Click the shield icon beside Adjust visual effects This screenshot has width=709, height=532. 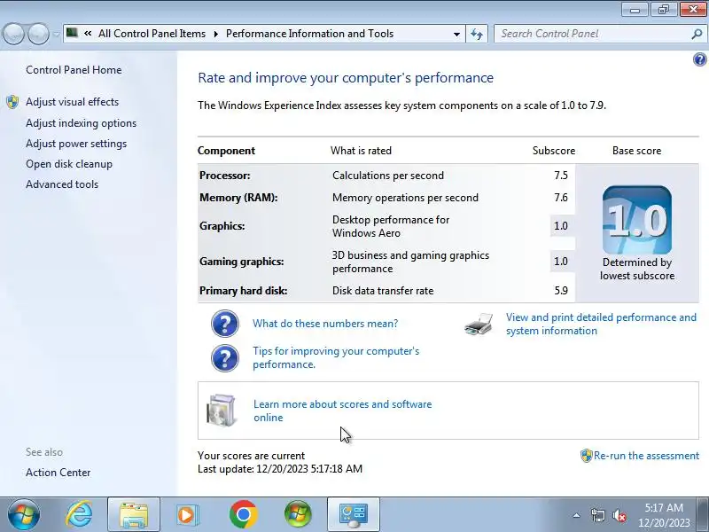click(12, 102)
